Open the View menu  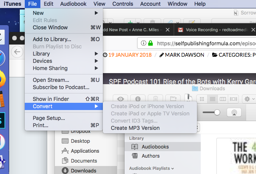click(99, 4)
